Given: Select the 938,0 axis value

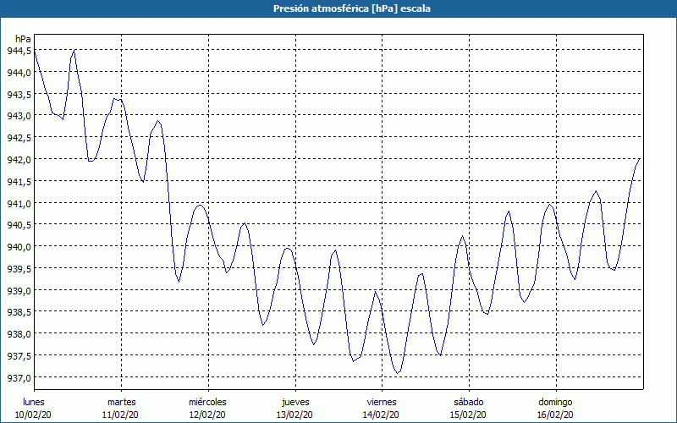Looking at the screenshot, I should (x=19, y=334).
